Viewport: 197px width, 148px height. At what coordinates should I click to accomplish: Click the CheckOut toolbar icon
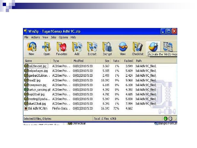click(x=138, y=47)
